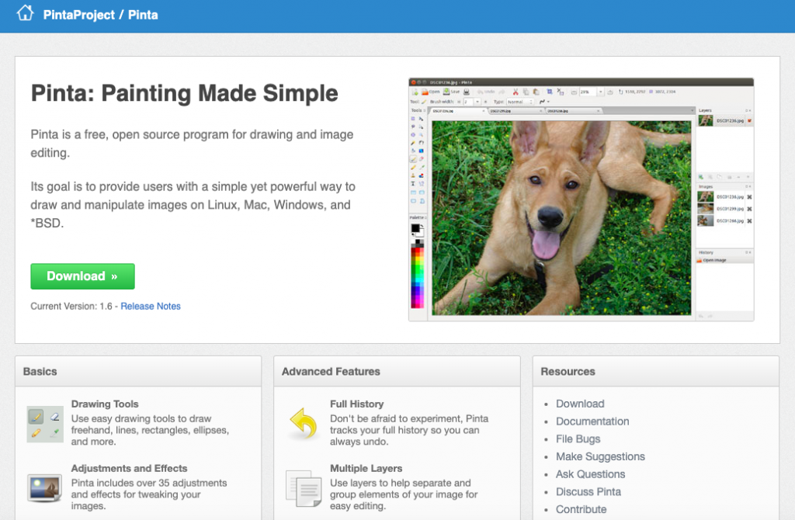Open the Documentation link under Resources

click(x=592, y=421)
